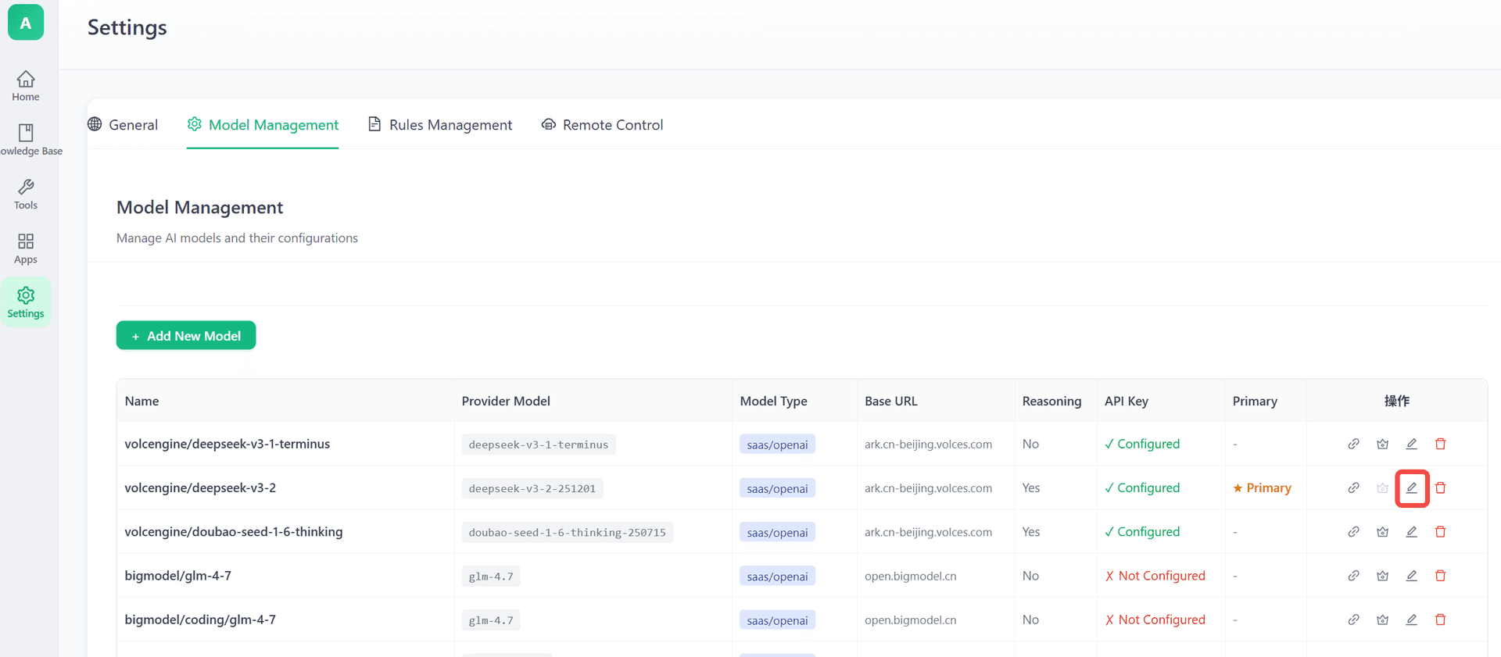Open Home from the sidebar
The image size is (1501, 657).
pos(26,86)
